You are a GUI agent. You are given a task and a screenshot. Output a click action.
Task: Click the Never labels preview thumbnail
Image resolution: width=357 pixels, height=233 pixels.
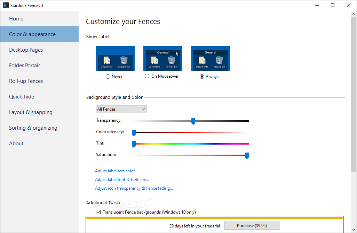[115, 58]
